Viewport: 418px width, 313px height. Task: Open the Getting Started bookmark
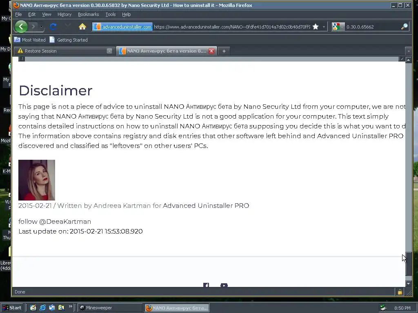[x=69, y=40]
